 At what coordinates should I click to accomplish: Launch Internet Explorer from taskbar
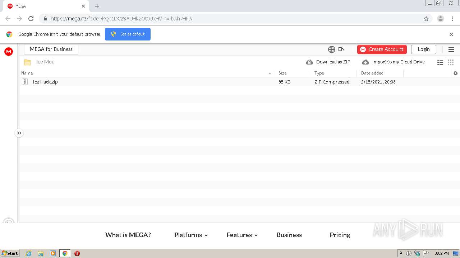click(x=29, y=253)
